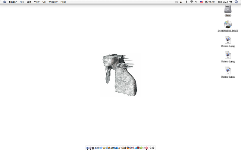Open the Go menu
The height and width of the screenshot is (150, 241).
[x=44, y=2]
